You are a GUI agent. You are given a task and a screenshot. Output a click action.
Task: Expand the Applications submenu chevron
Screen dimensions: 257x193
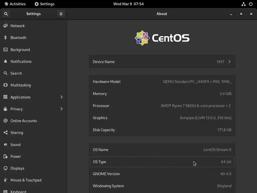61,97
